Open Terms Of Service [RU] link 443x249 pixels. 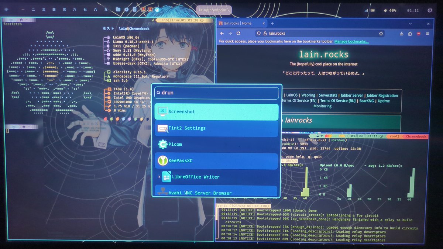click(338, 101)
